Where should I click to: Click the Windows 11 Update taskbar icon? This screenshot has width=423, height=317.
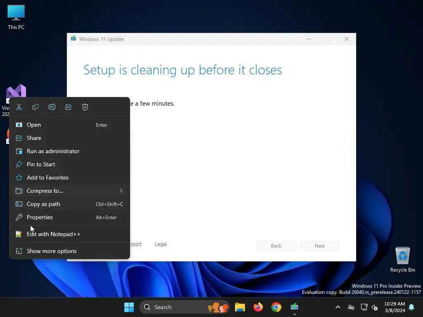pyautogui.click(x=294, y=307)
